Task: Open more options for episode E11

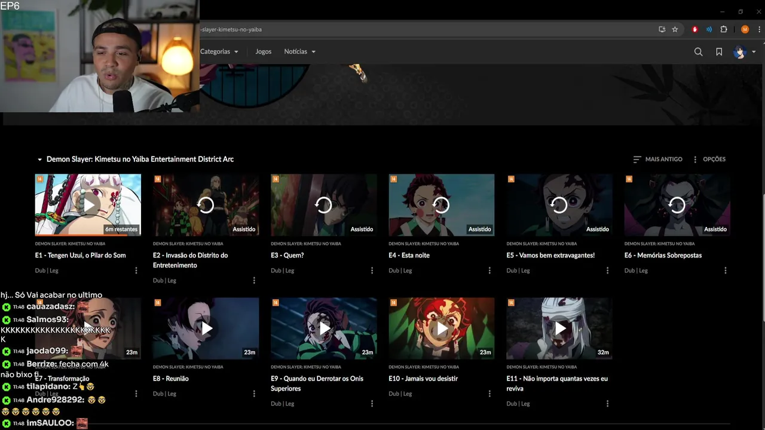Action: 607,404
